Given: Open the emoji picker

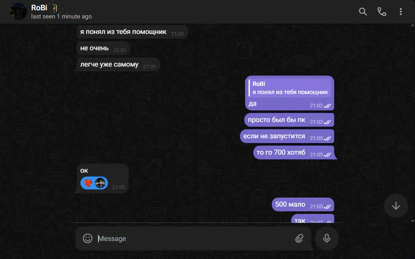Looking at the screenshot, I should (x=88, y=238).
